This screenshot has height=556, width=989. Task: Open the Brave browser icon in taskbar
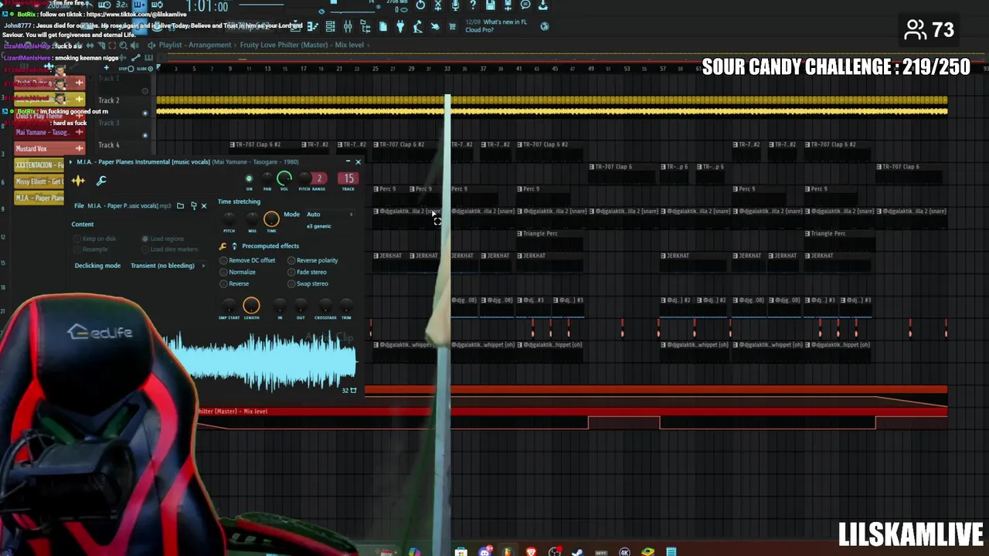[x=531, y=551]
